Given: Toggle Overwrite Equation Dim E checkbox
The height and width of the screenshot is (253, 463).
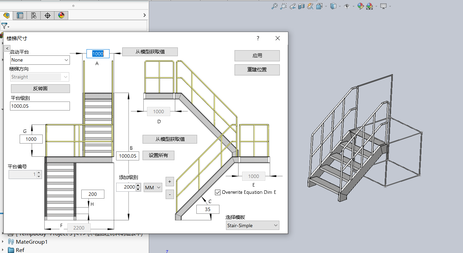Looking at the screenshot, I should [x=218, y=192].
